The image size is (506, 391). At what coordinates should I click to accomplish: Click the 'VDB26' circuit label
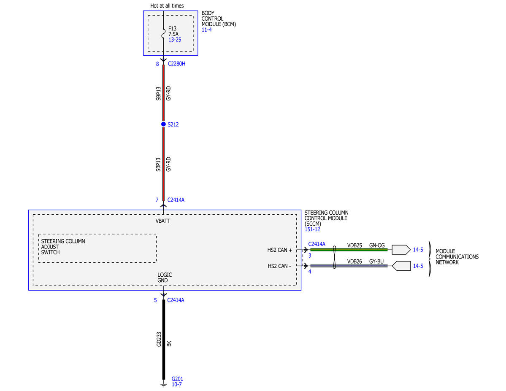(354, 262)
